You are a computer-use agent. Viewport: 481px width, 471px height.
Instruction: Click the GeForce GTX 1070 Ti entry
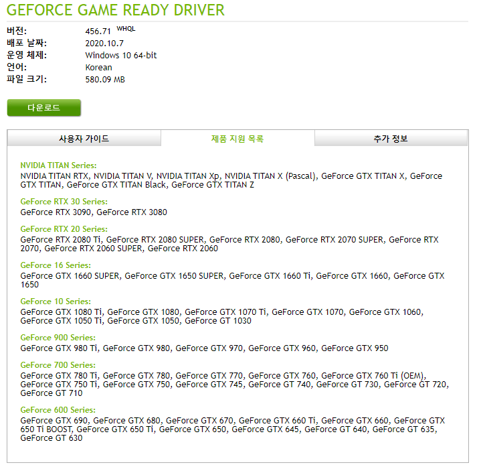click(225, 312)
